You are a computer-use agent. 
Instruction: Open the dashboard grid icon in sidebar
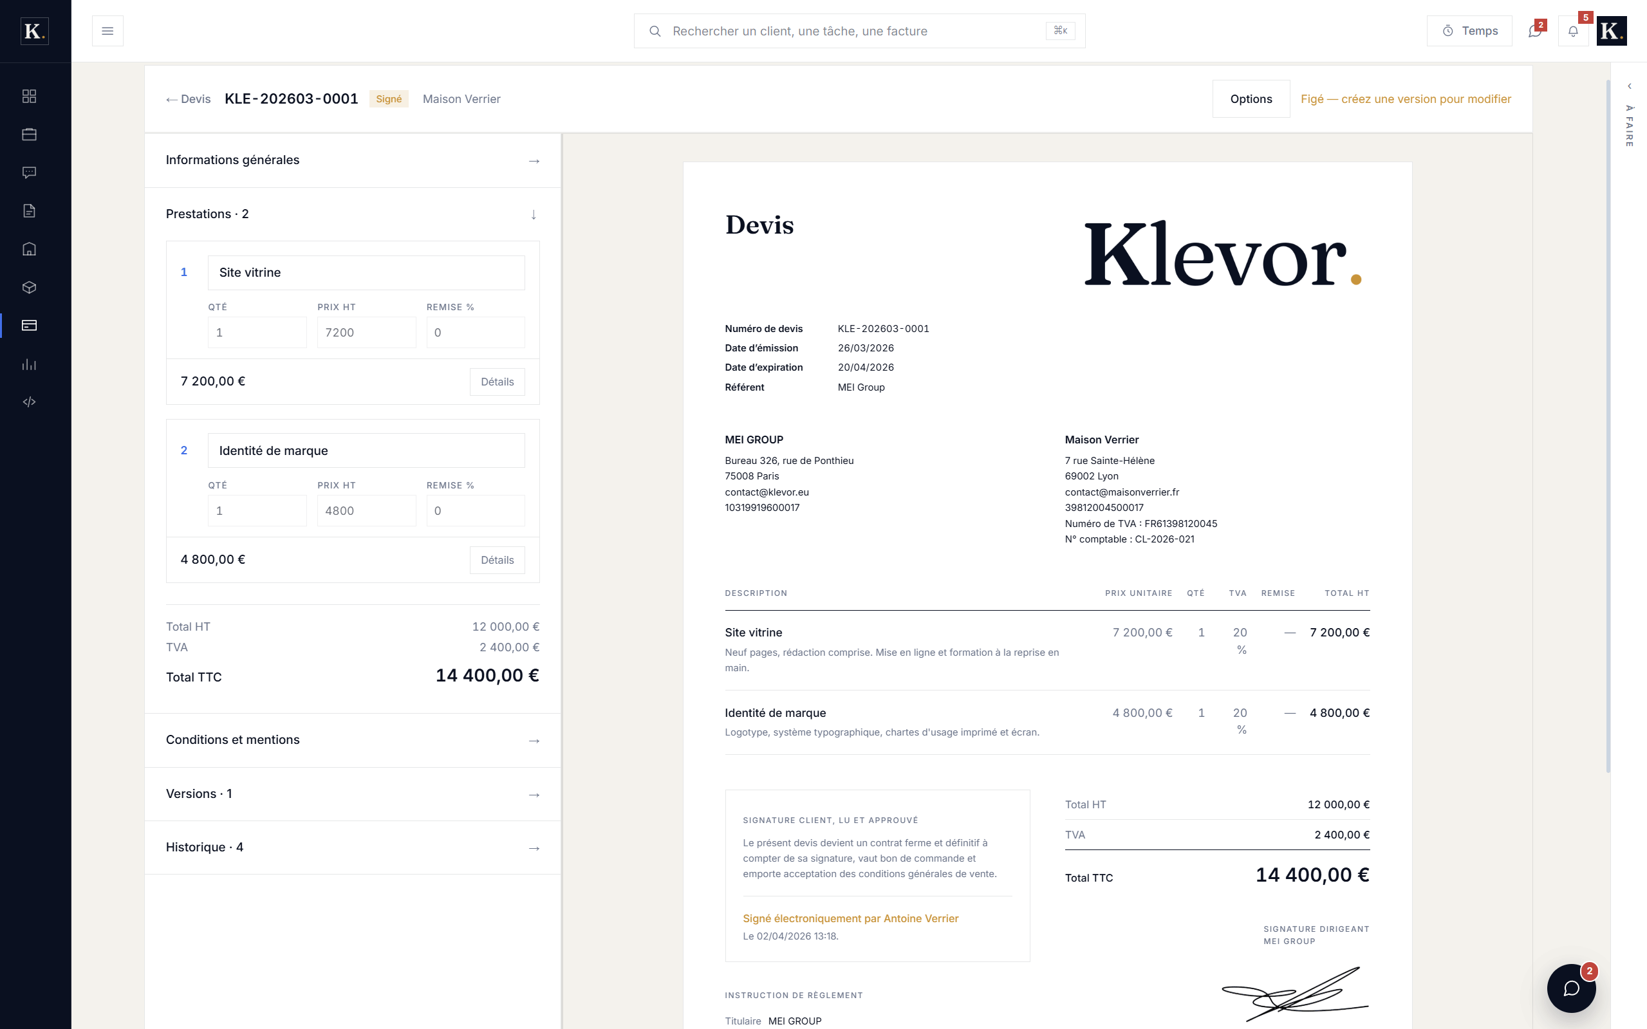(x=29, y=96)
